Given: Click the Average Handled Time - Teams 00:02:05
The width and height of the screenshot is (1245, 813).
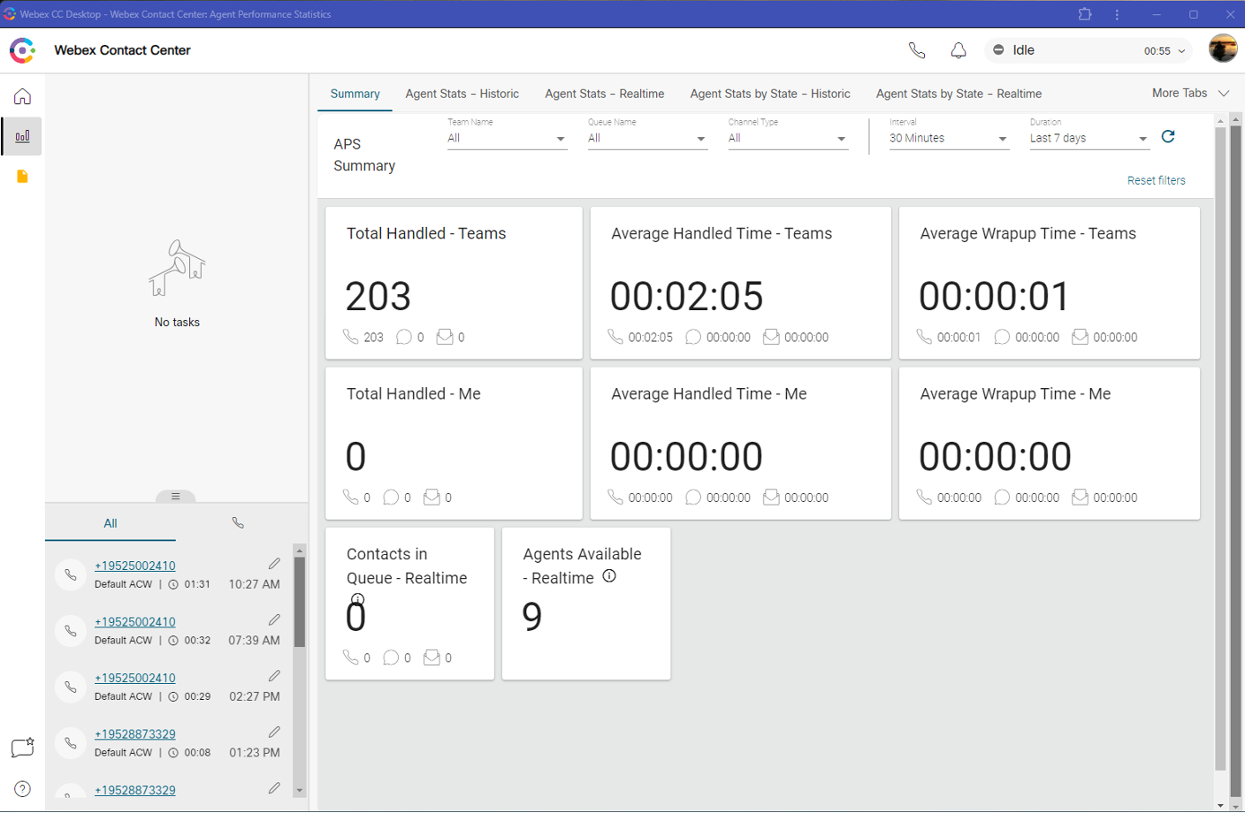Looking at the screenshot, I should coord(686,296).
